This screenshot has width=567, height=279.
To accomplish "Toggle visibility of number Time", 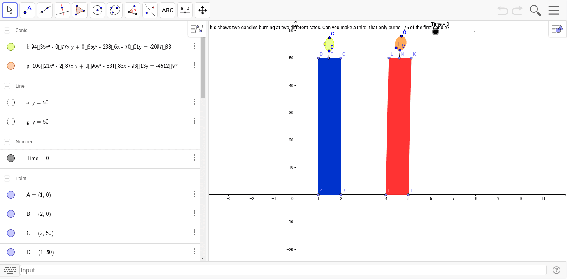I will click(11, 158).
